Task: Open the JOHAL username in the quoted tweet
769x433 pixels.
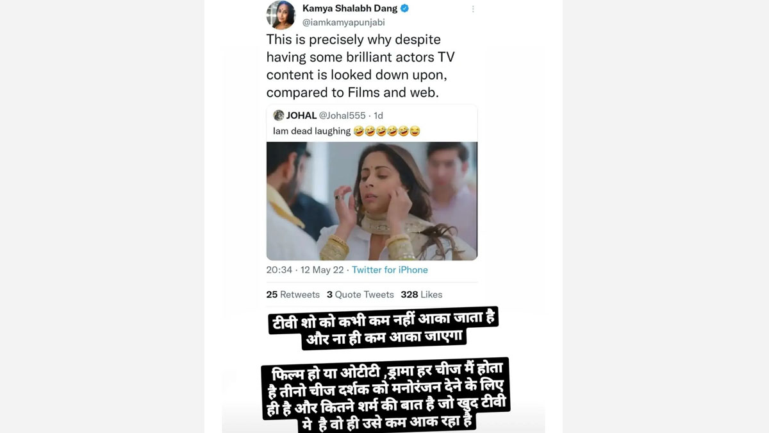Action: [301, 115]
